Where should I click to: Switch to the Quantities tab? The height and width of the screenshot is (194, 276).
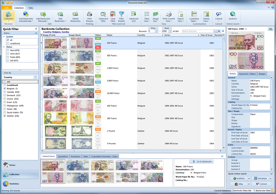(63, 156)
